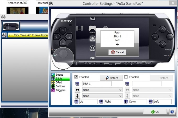Viewport: 178px width, 118px height.
Task: Close the Controller Settings window
Action: pos(173,3)
